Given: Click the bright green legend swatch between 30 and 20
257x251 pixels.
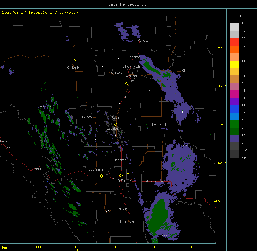Looking at the screenshot, I should tap(234, 124).
